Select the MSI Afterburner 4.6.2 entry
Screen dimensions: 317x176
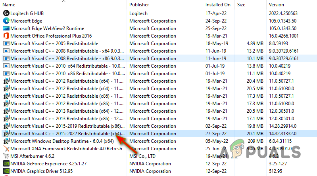(x=33, y=156)
